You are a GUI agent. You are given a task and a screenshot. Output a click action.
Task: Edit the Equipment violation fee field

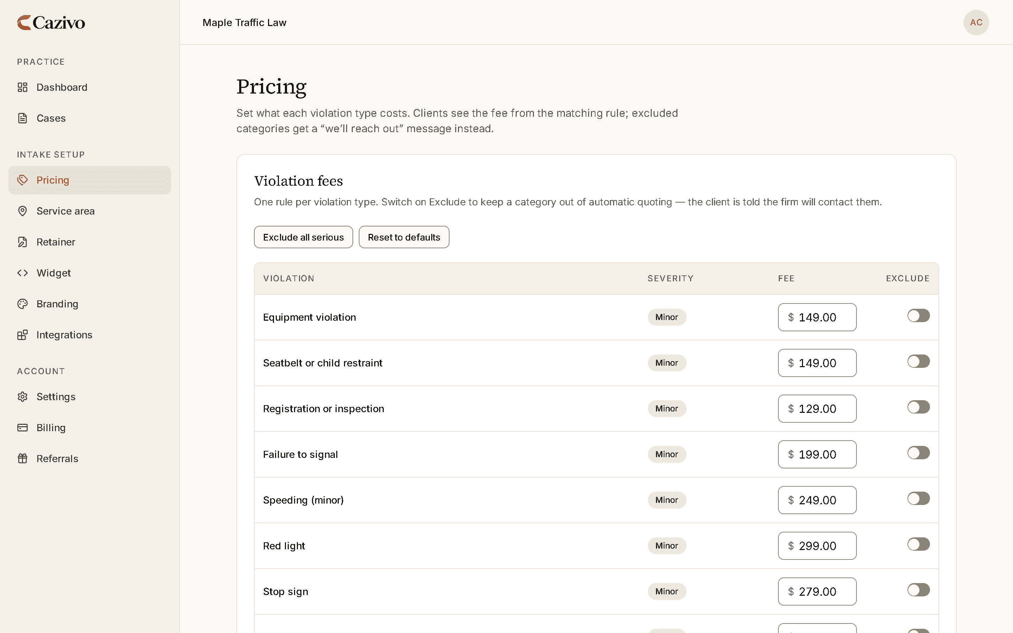[x=817, y=317]
